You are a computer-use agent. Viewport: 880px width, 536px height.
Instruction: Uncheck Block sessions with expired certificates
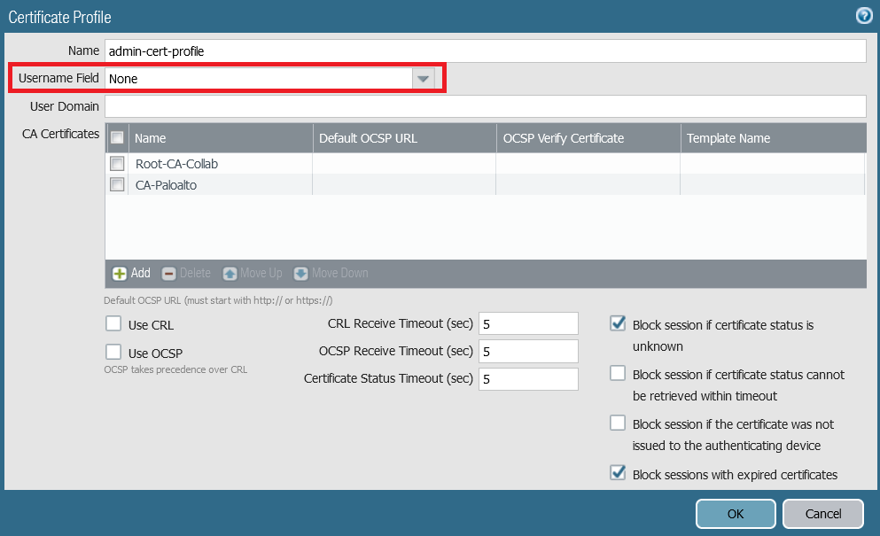pos(618,473)
